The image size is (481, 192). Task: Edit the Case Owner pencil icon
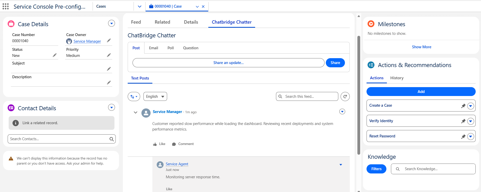[109, 41]
